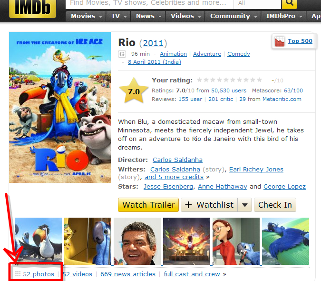Open the Videos menu
Image resolution: width=321 pixels, height=281 pixels.
tap(185, 16)
